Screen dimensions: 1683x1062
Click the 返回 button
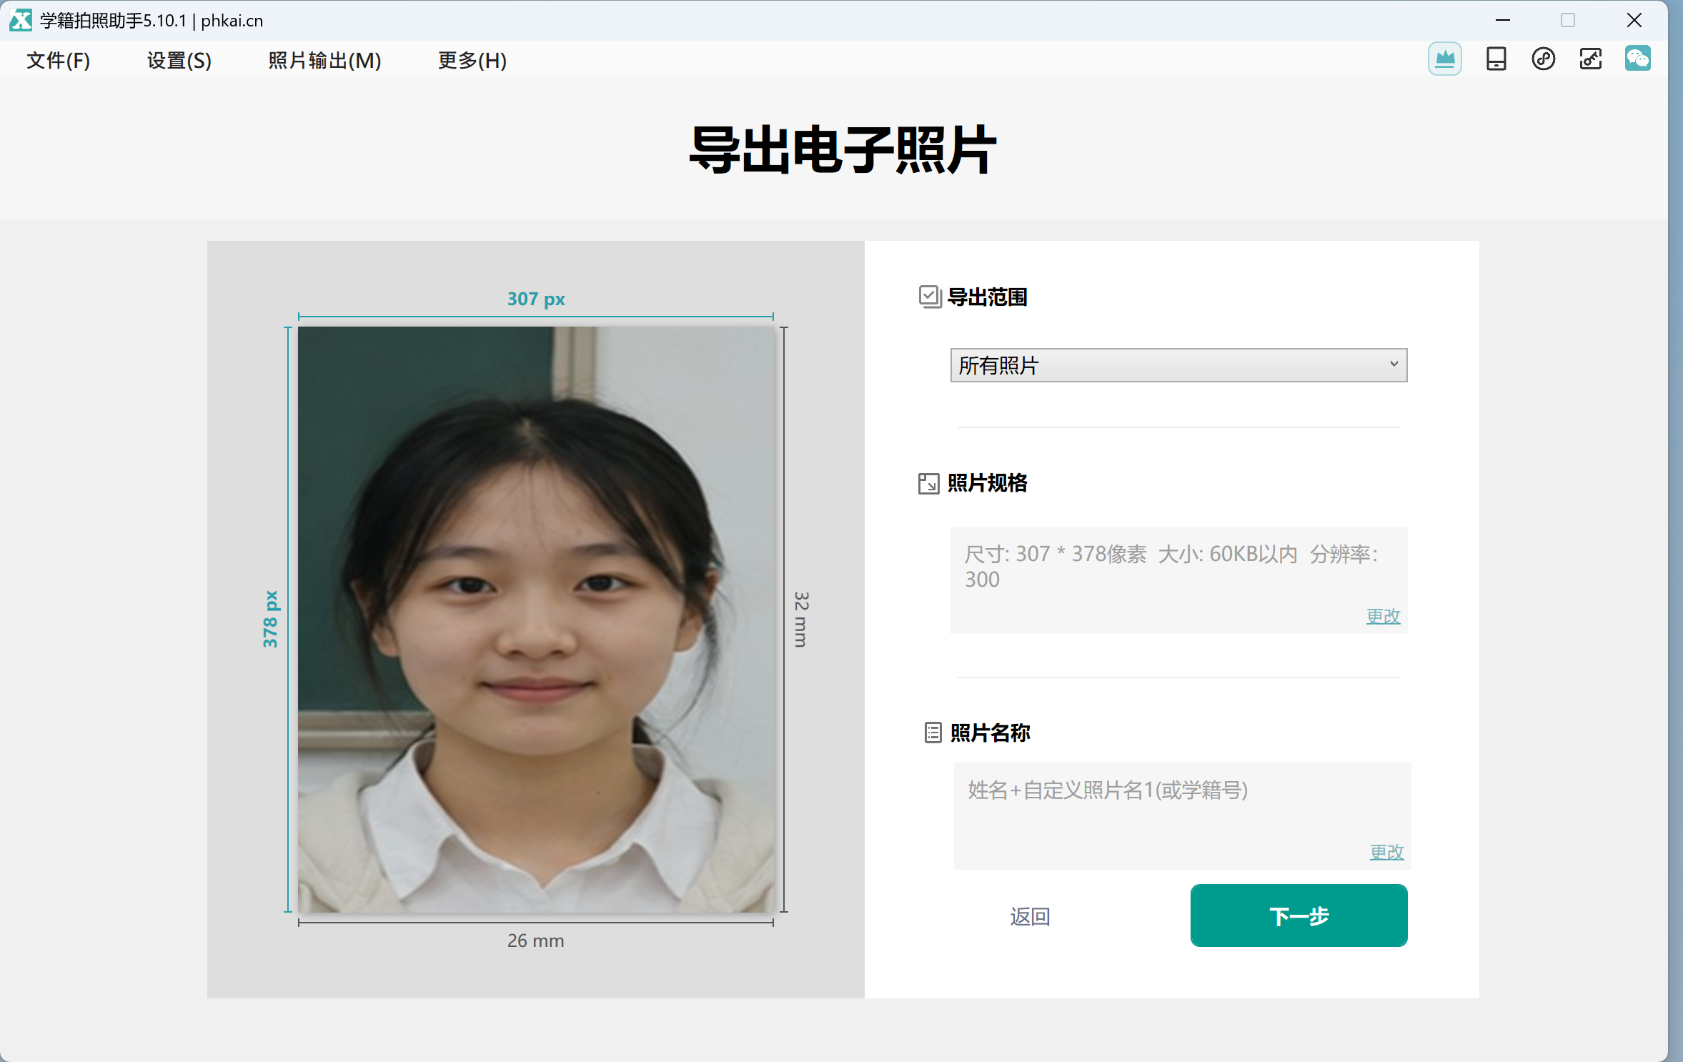[1030, 916]
